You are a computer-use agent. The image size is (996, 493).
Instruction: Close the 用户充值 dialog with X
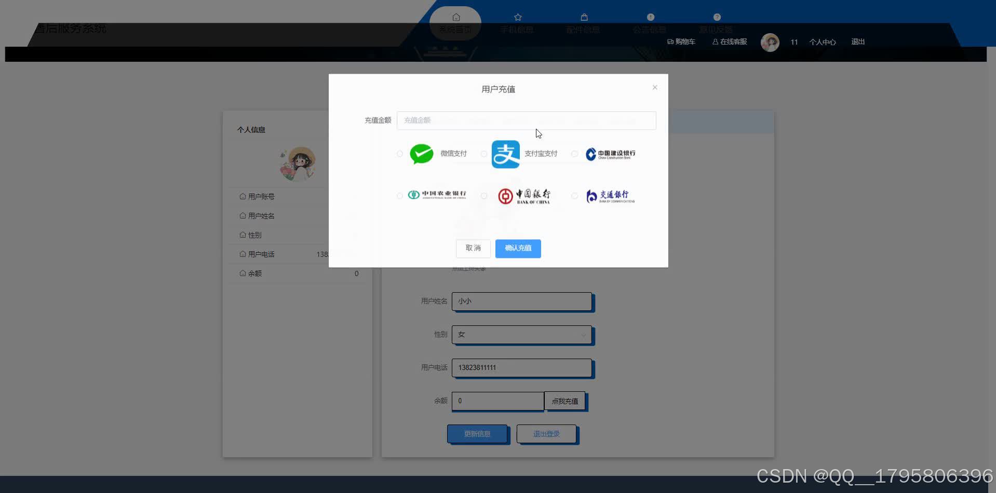coord(655,87)
